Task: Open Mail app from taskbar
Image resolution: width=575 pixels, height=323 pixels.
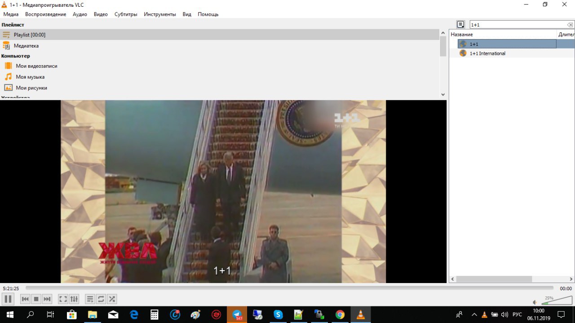Action: [x=113, y=314]
